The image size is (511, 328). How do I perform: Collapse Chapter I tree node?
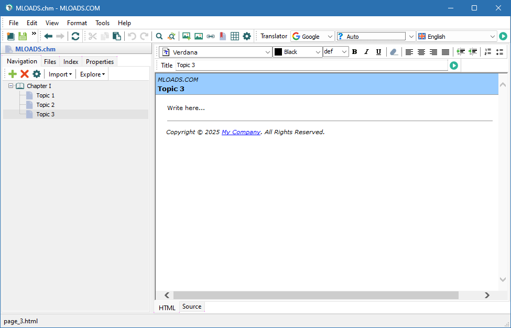(x=11, y=85)
